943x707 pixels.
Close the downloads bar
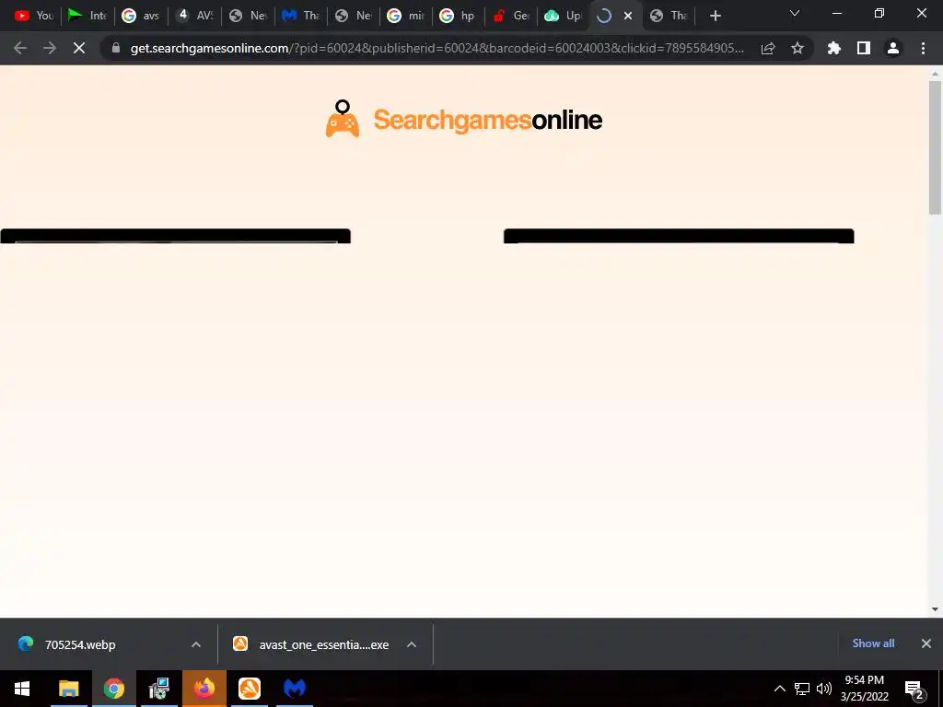pyautogui.click(x=926, y=643)
